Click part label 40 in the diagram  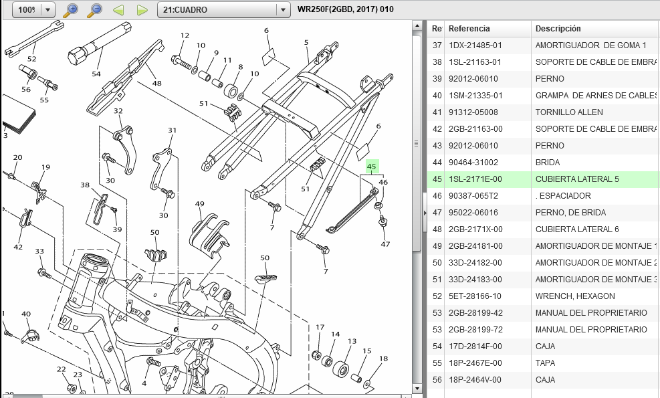coord(26,314)
